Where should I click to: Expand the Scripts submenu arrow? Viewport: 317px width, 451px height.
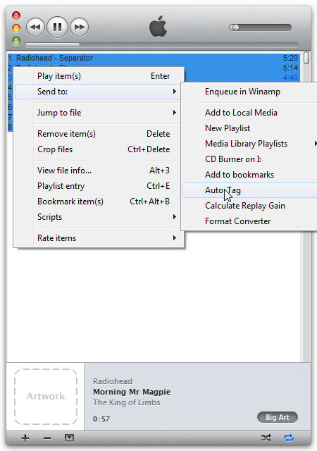[174, 216]
